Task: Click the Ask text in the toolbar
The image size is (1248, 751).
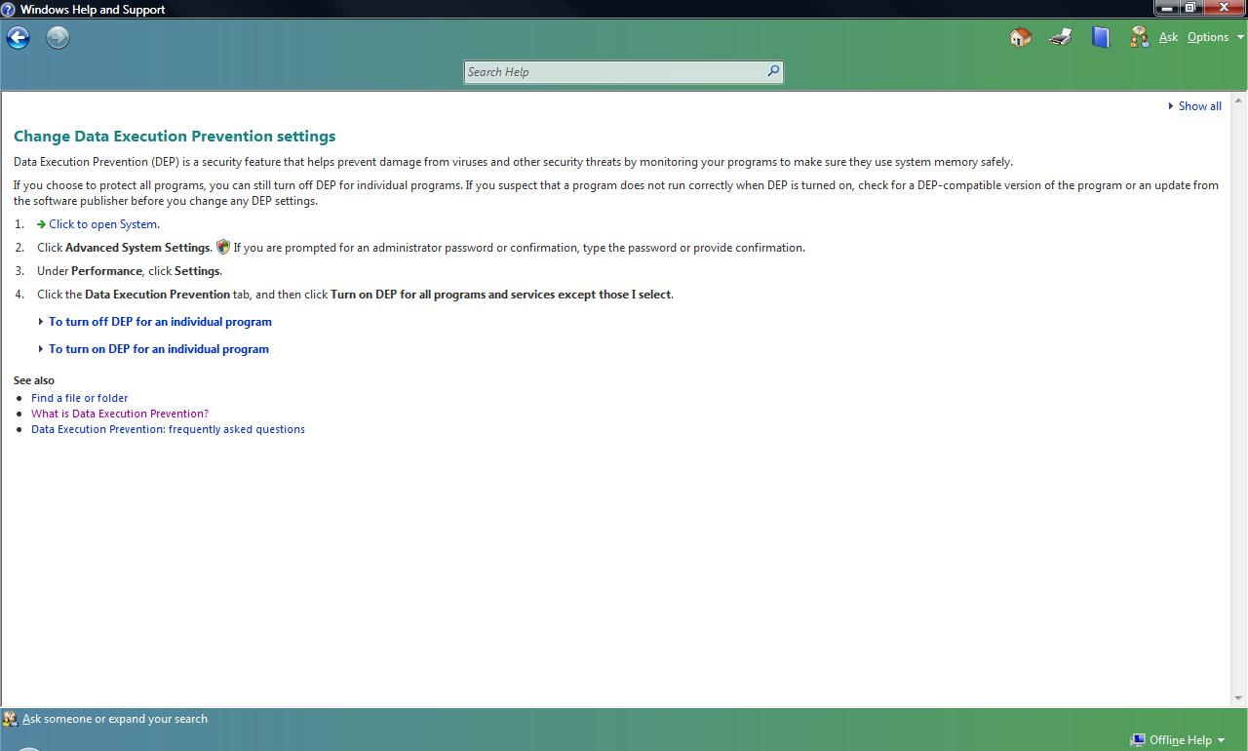Action: (1168, 37)
